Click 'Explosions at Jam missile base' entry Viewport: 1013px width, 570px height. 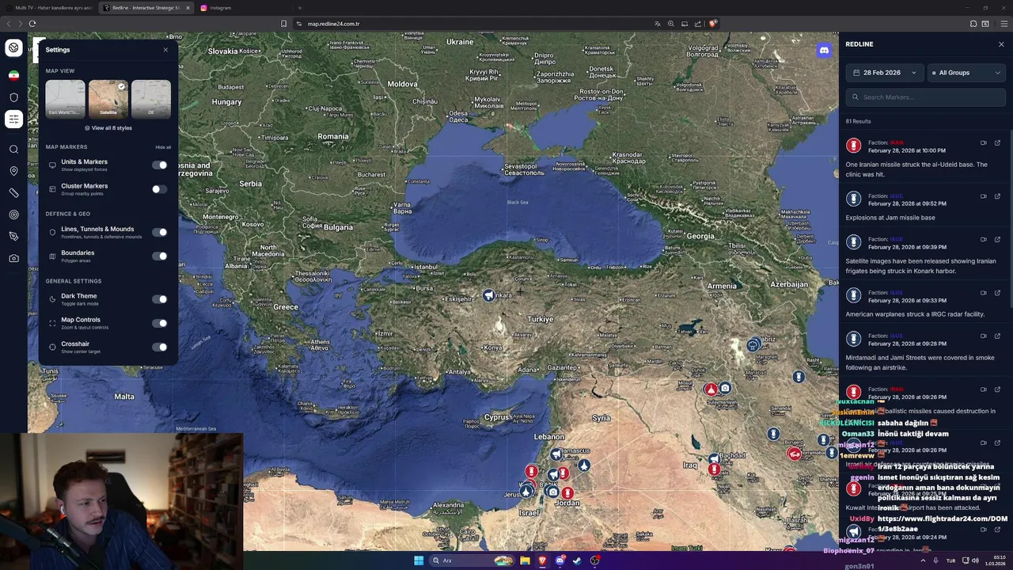click(890, 218)
